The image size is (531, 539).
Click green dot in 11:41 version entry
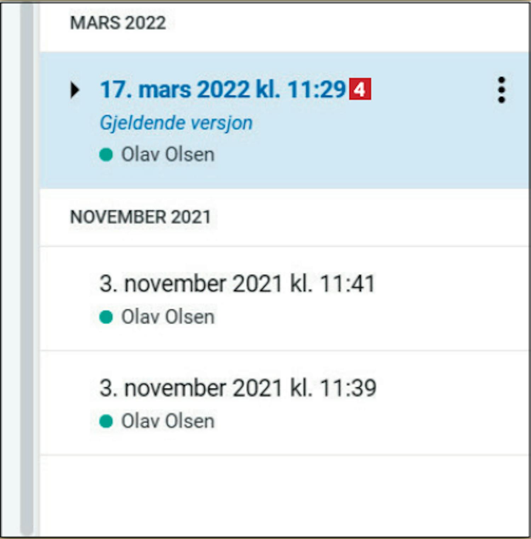106,317
